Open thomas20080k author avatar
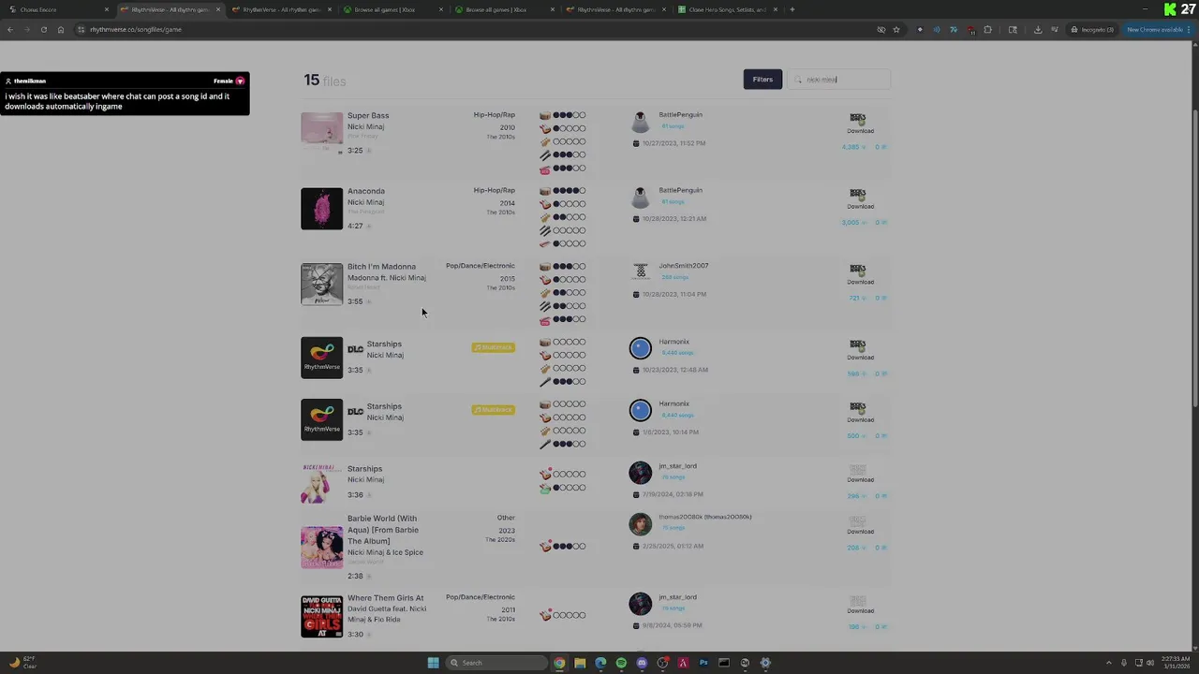 pyautogui.click(x=640, y=523)
